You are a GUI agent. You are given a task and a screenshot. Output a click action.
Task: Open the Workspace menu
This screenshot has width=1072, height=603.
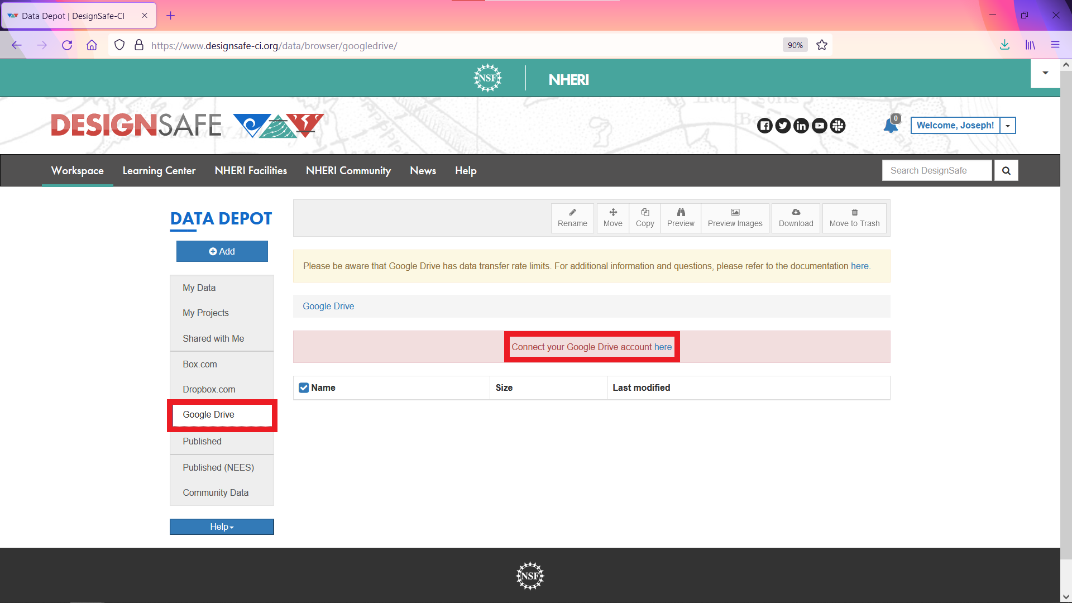(x=78, y=171)
